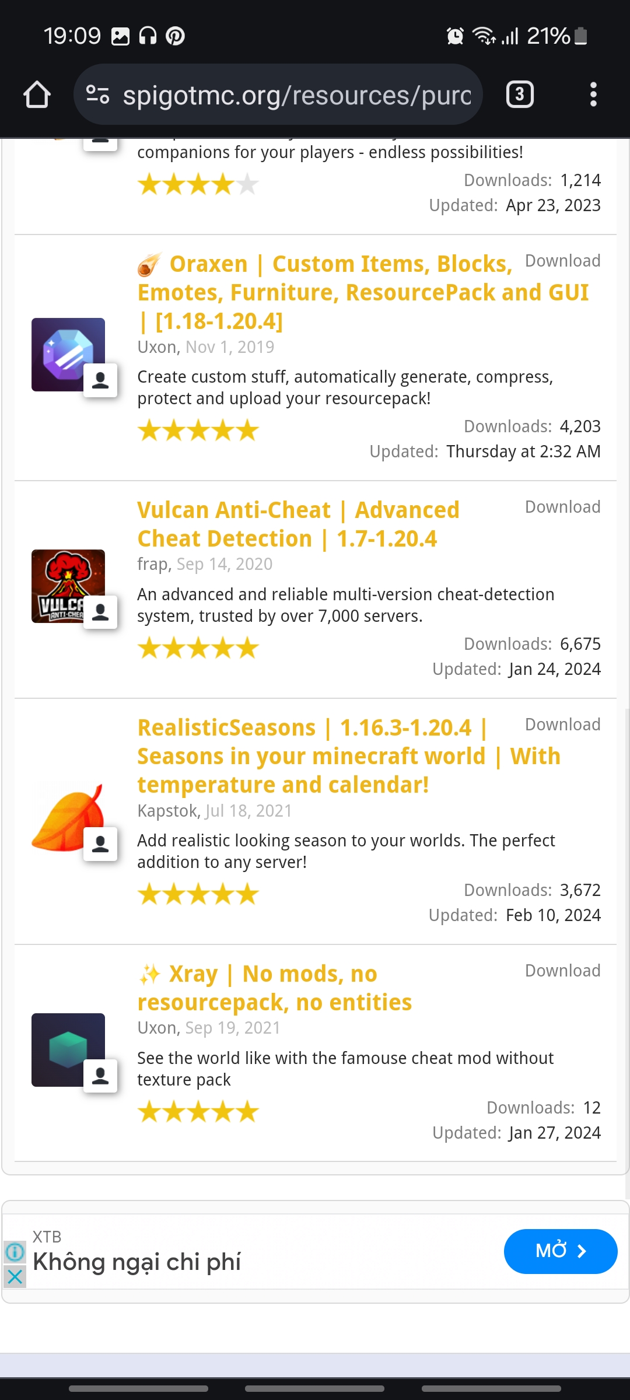Tap Oraxen's five-star rating
The image size is (630, 1400).
pyautogui.click(x=198, y=431)
